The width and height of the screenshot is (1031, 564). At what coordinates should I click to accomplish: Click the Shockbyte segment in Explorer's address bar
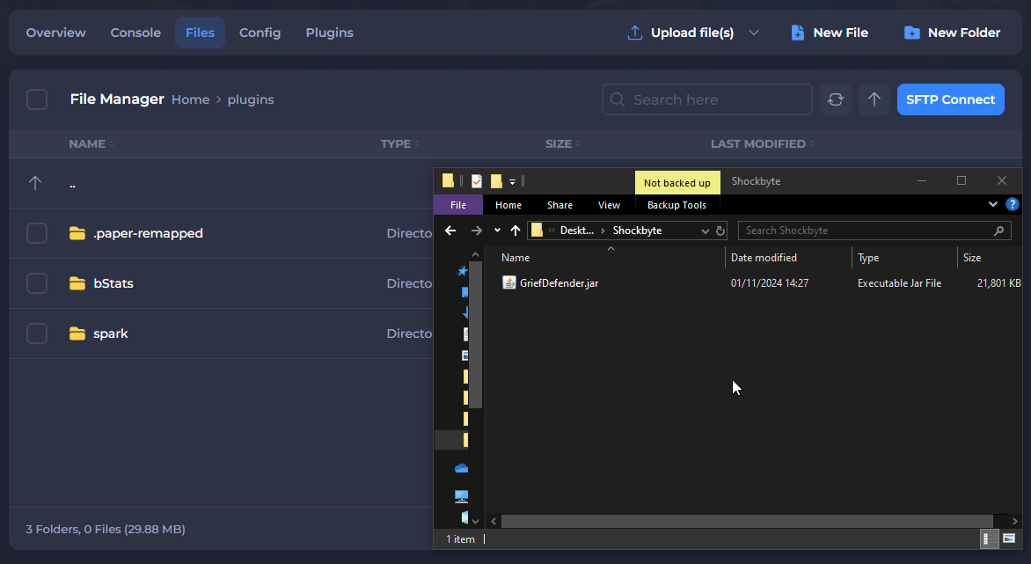click(x=637, y=231)
